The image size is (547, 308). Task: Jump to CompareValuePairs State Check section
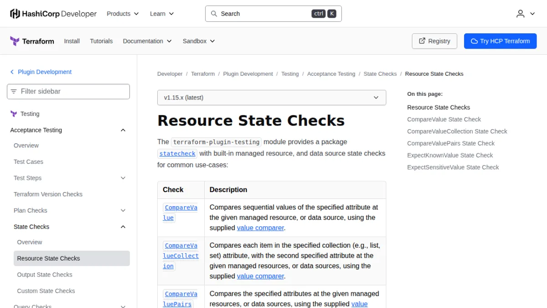(x=451, y=143)
